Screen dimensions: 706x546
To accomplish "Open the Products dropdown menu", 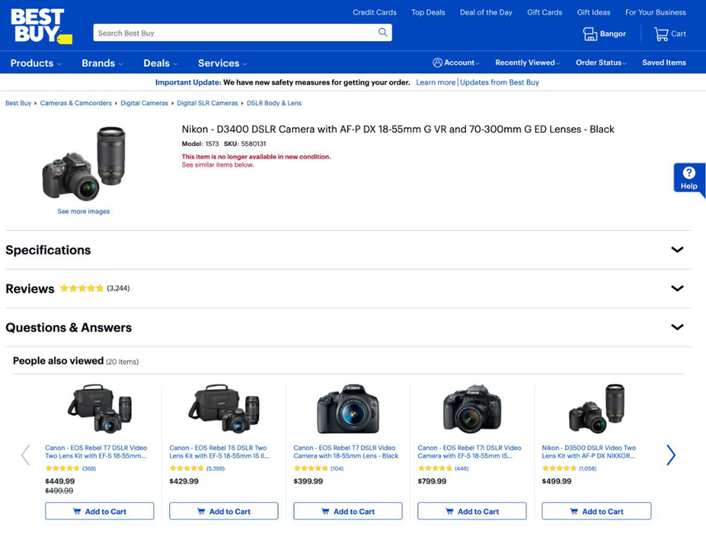I will (35, 63).
